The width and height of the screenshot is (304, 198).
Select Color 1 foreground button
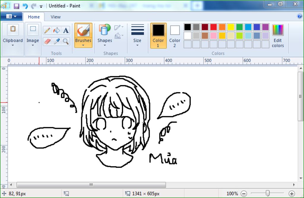coord(159,36)
